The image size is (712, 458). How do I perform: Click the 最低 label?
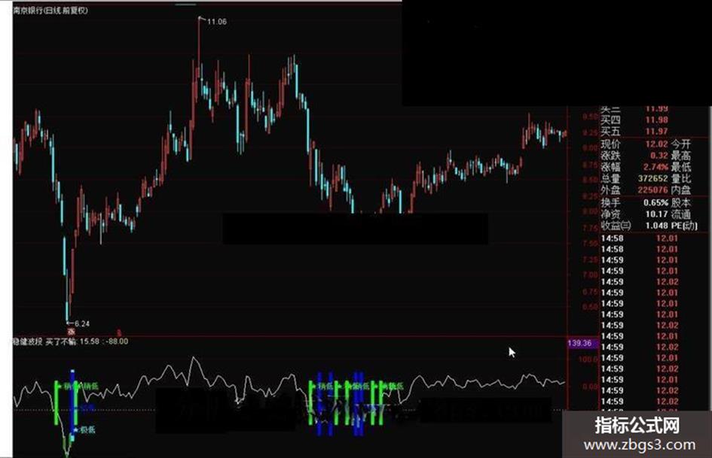click(x=680, y=167)
